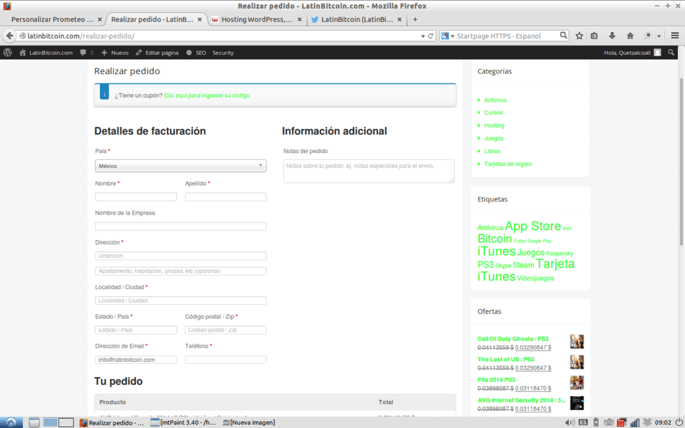Click the admin bar search magnifier
Viewport: 685px width, 428px height.
671,52
